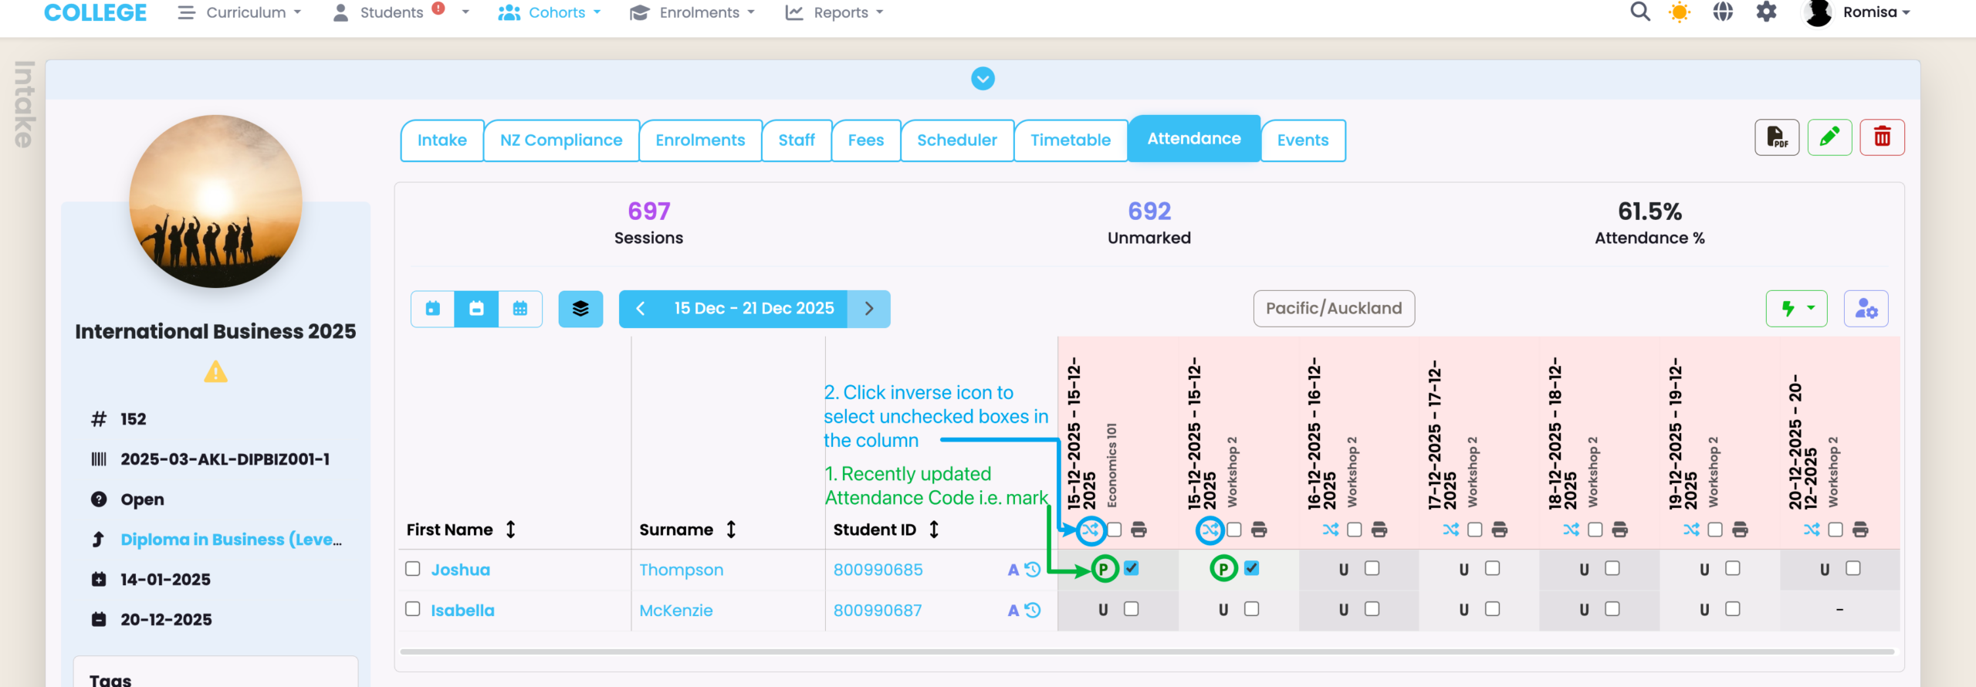Click the green pencil edit icon
The height and width of the screenshot is (687, 1976).
[1829, 138]
